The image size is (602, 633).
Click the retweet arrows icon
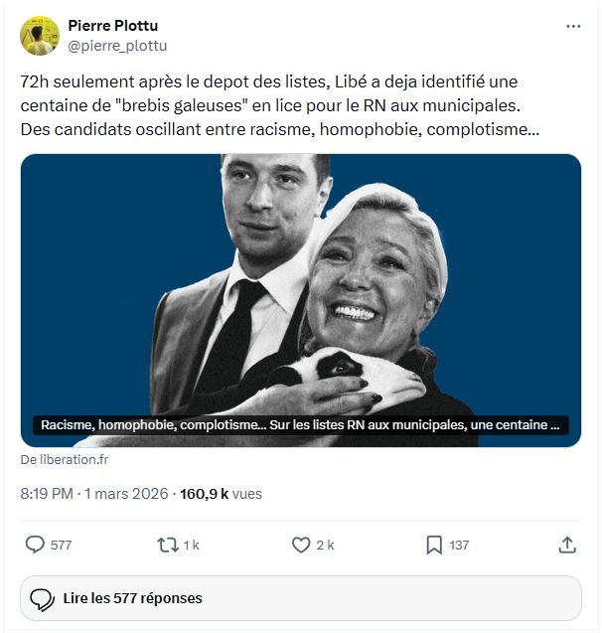click(x=167, y=545)
